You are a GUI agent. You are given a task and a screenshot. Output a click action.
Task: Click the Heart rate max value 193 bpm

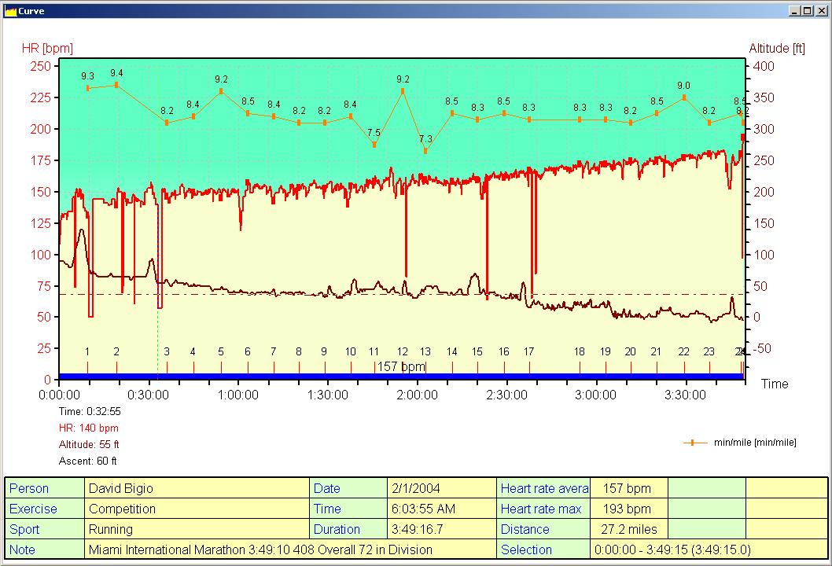click(x=628, y=509)
